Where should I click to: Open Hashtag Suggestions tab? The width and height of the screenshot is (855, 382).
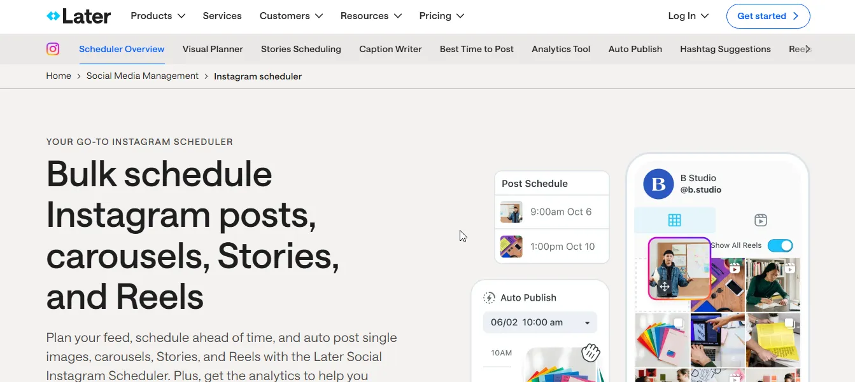point(725,49)
